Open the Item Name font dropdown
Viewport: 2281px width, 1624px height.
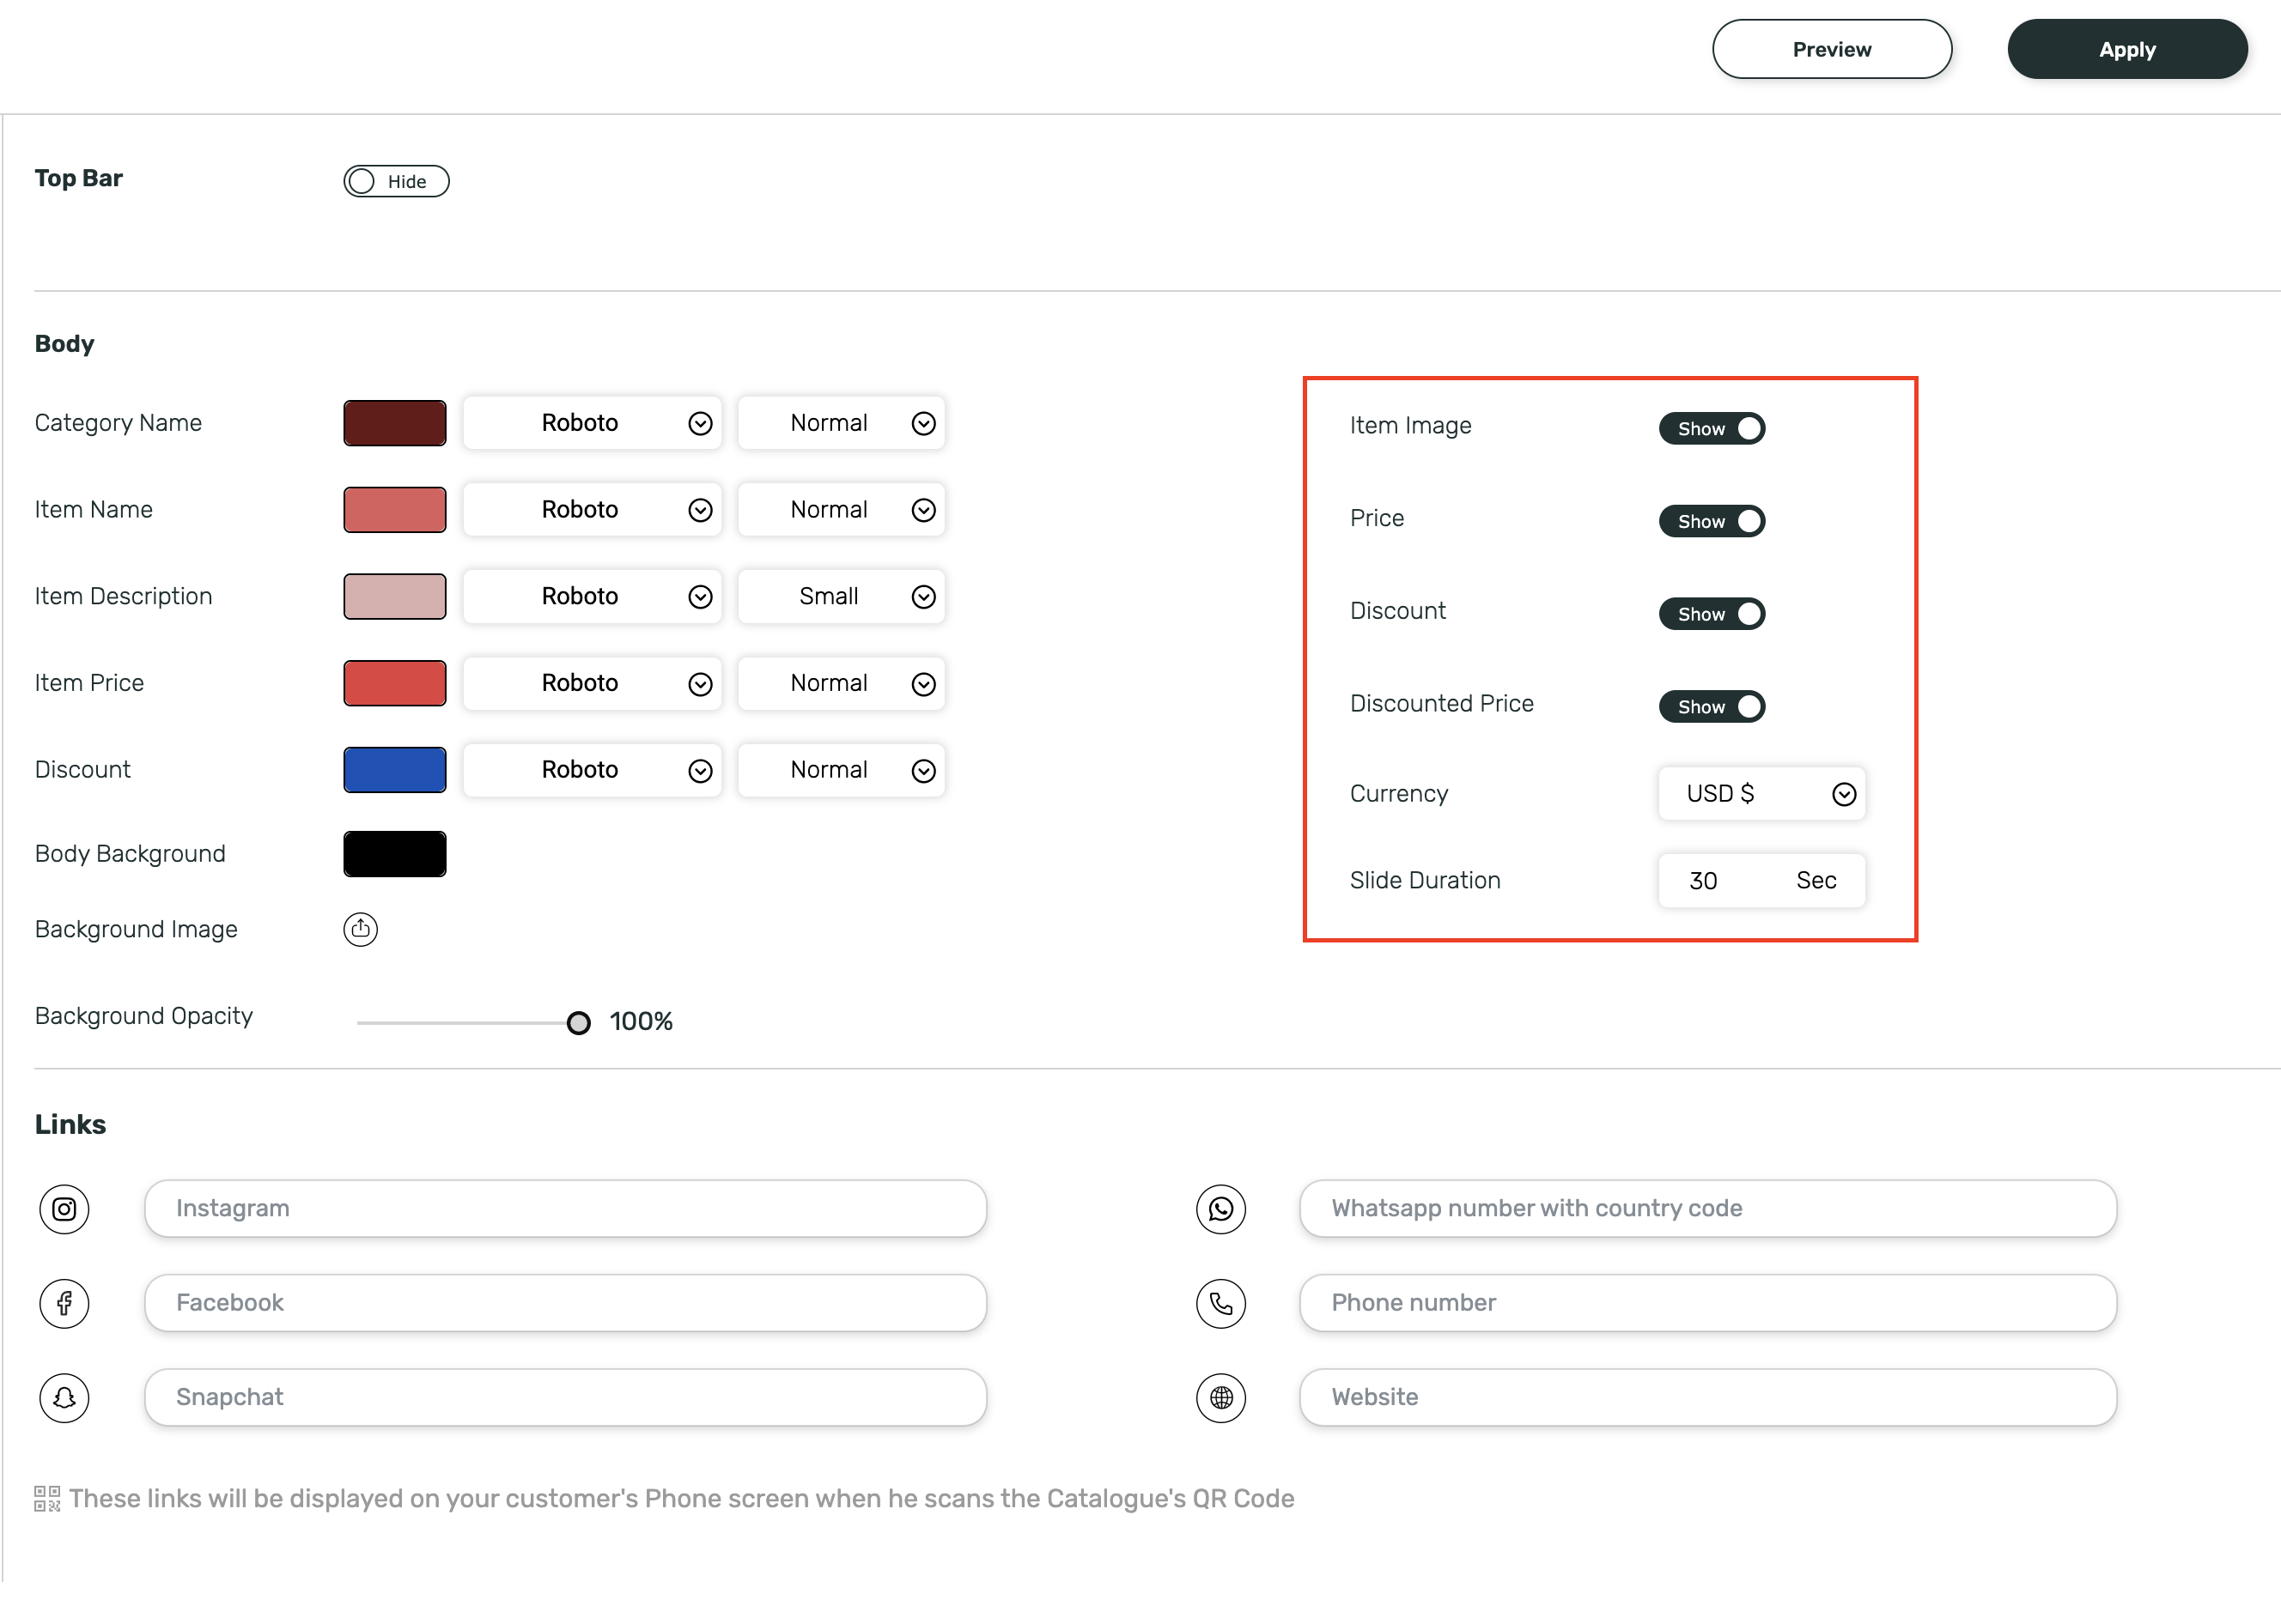[x=593, y=510]
